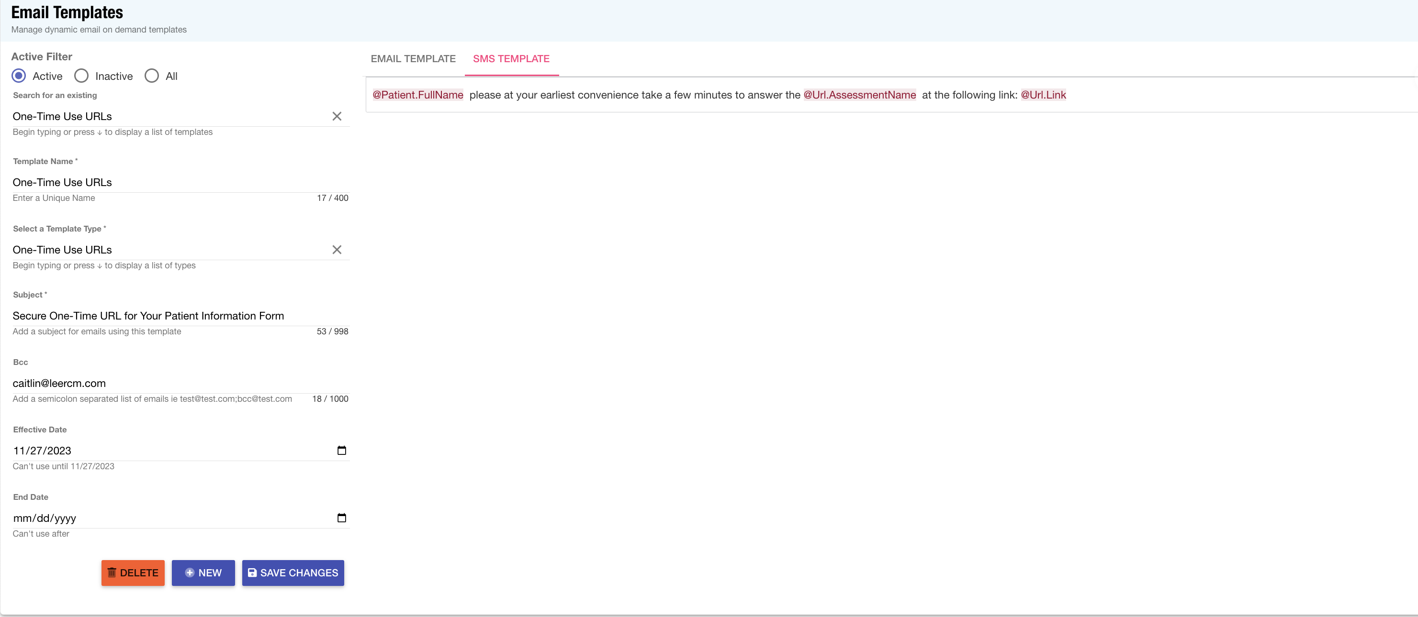Open the Search for an existing template combo box
Viewport: 1418px width, 617px height.
pyautogui.click(x=165, y=116)
